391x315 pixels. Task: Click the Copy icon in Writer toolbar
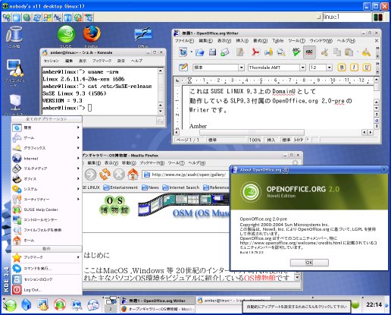point(337,52)
